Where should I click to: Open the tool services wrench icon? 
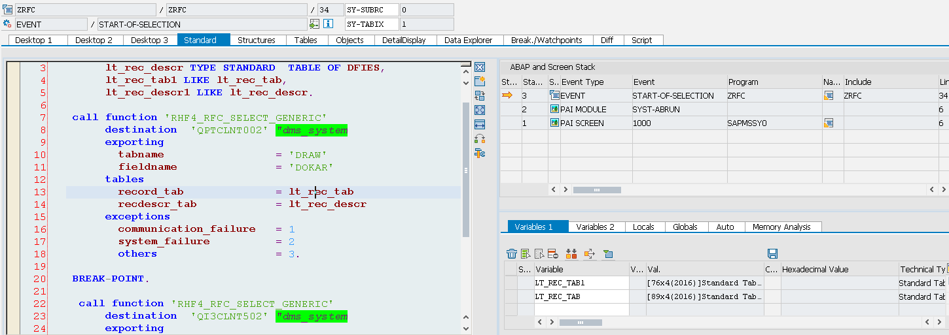pos(479,153)
